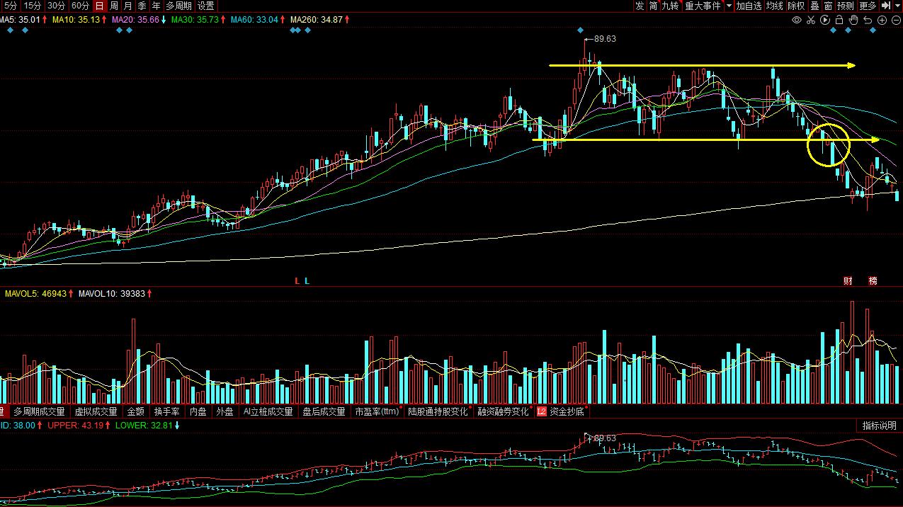
Task: Open the 设置 settings button
Action: click(205, 6)
